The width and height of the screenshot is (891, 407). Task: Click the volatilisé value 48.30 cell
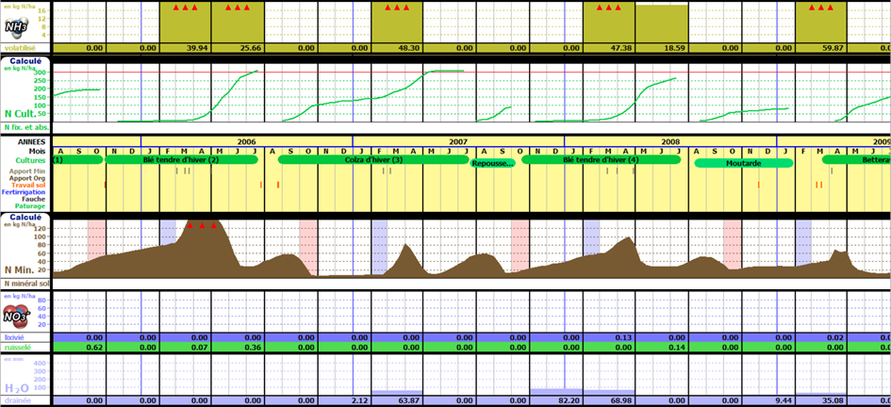[x=396, y=48]
